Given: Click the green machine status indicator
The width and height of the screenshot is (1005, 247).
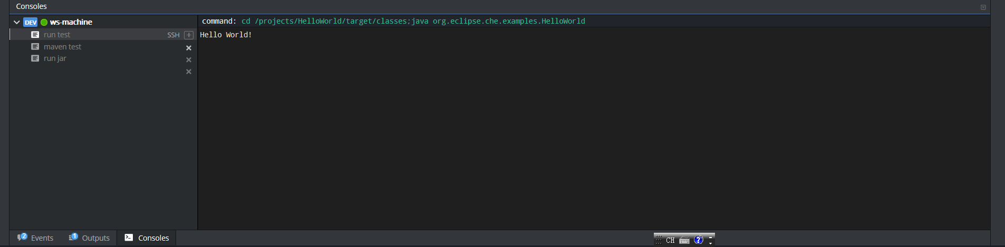Looking at the screenshot, I should [x=44, y=22].
